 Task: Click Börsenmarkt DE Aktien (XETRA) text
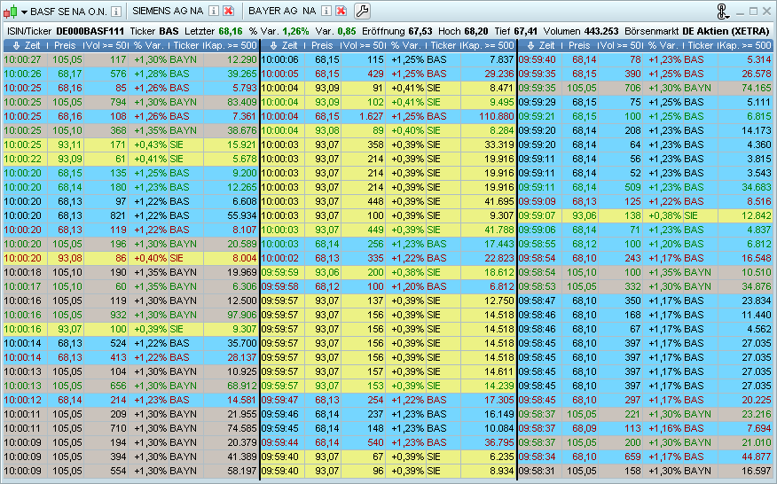coord(726,31)
